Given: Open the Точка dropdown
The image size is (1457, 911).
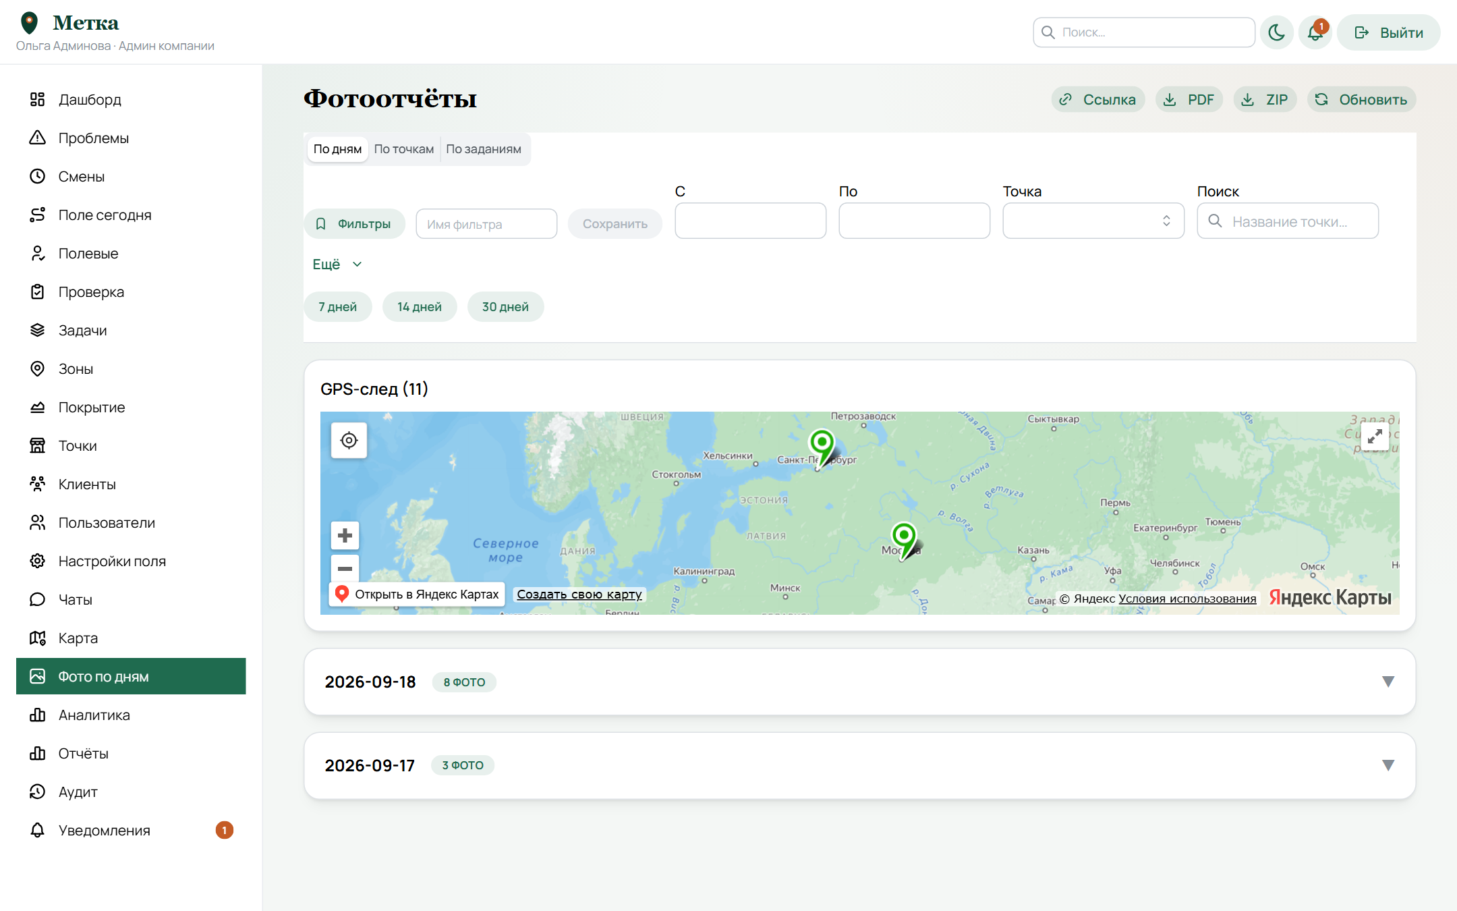Looking at the screenshot, I should [1093, 221].
